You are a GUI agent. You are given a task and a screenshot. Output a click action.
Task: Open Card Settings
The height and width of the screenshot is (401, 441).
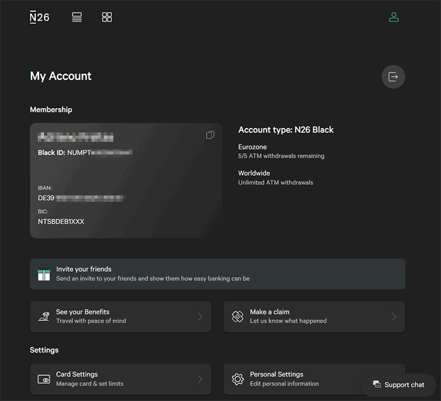[120, 379]
